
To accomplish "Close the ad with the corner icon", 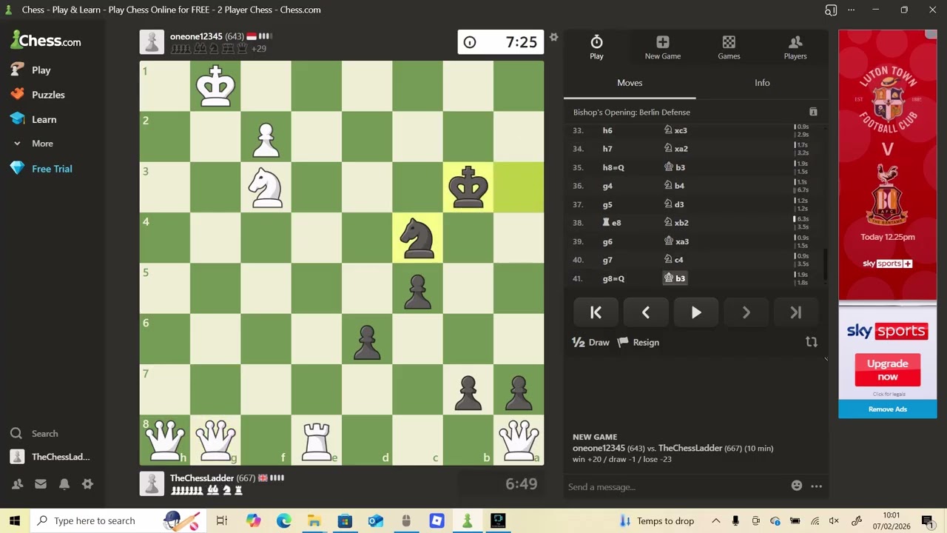I will coord(931,35).
